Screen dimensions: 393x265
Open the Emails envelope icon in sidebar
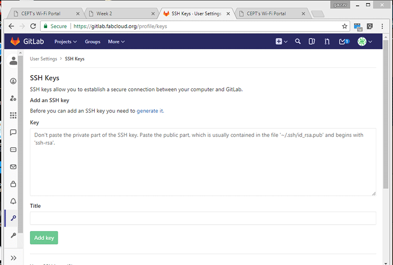13,167
